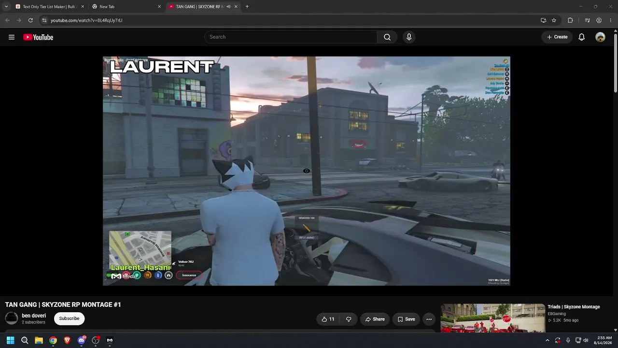The image size is (618, 348).
Task: Click the Create button
Action: pyautogui.click(x=557, y=37)
